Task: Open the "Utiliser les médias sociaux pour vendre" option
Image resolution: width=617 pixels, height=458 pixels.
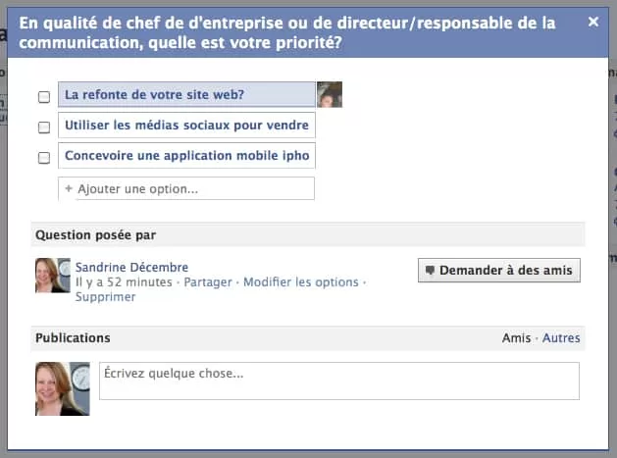Action: point(186,126)
